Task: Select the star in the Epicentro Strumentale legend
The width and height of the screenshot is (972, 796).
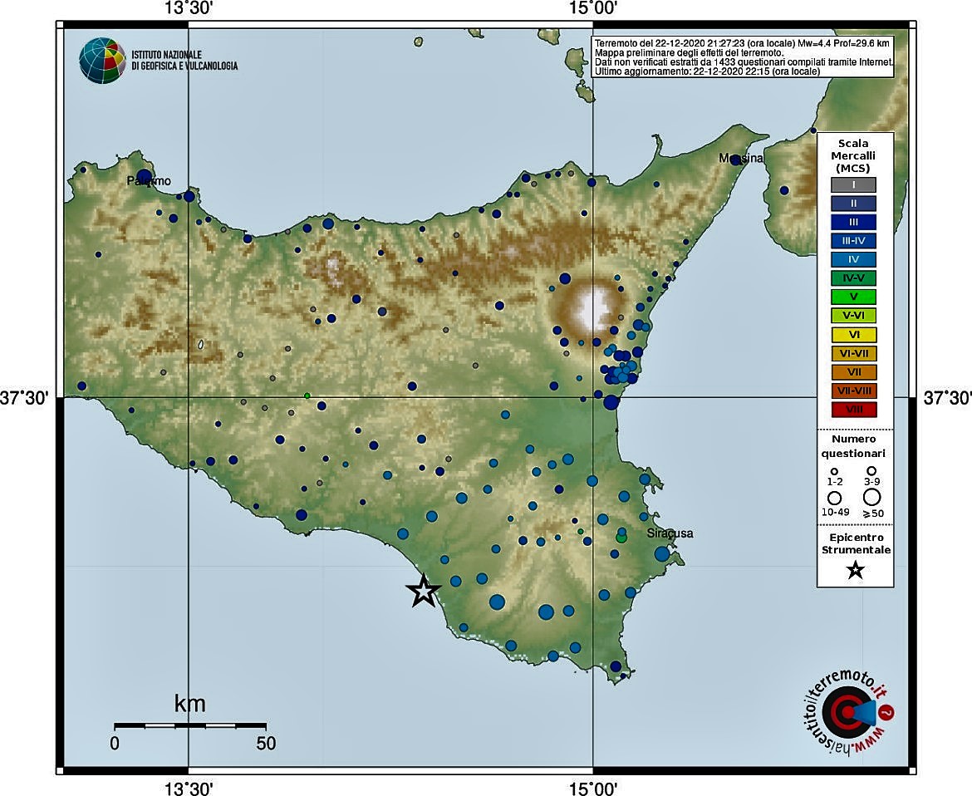Action: (854, 571)
